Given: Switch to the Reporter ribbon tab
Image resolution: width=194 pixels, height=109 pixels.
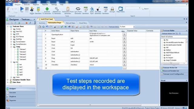Looking at the screenshot, I should pos(45,5).
